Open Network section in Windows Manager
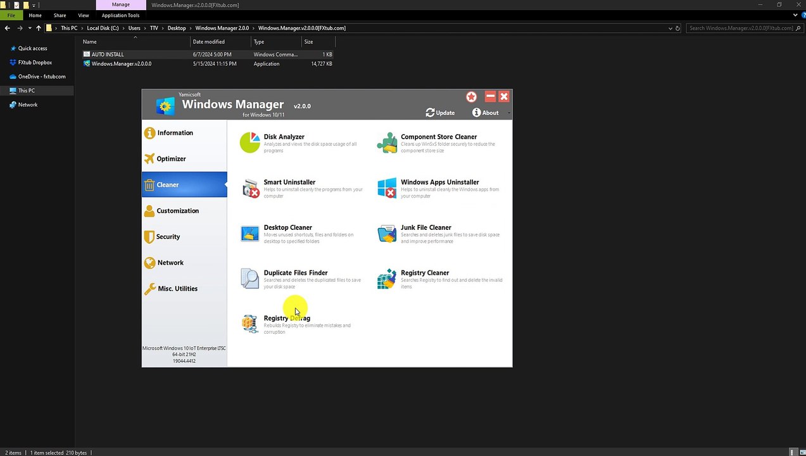 (x=184, y=263)
